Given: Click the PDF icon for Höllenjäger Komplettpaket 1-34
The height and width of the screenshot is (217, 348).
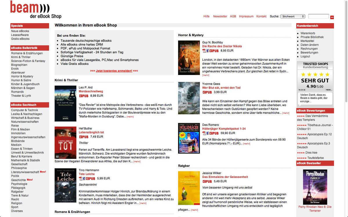Looking at the screenshot, I should pyautogui.click(x=204, y=133).
